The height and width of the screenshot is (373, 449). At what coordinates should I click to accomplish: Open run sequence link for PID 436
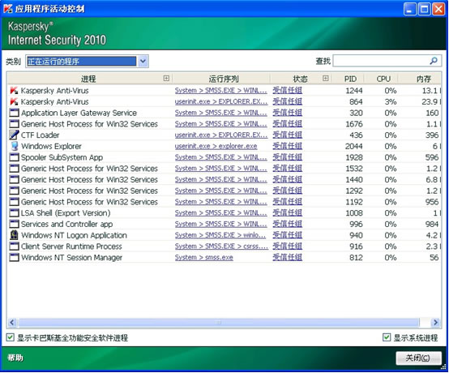[221, 135]
